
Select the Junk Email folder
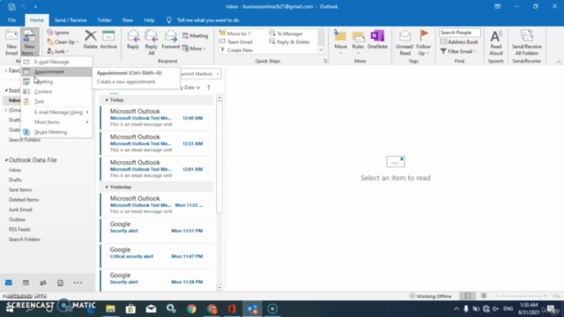(x=20, y=210)
